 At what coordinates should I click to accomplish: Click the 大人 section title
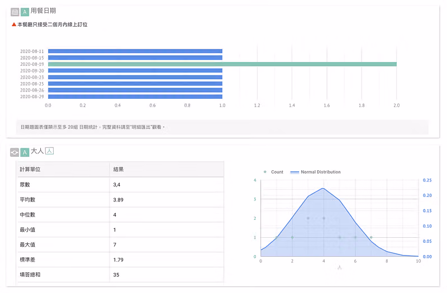pyautogui.click(x=37, y=151)
